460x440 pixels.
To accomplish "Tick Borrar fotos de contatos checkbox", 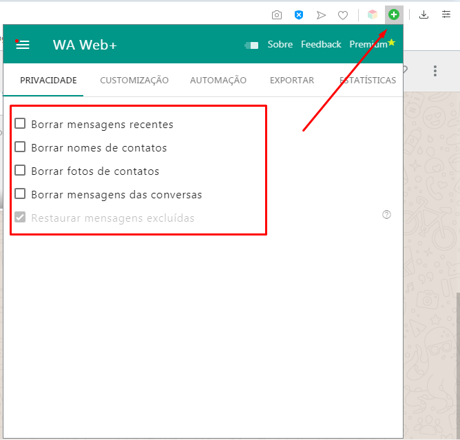I will 21,171.
